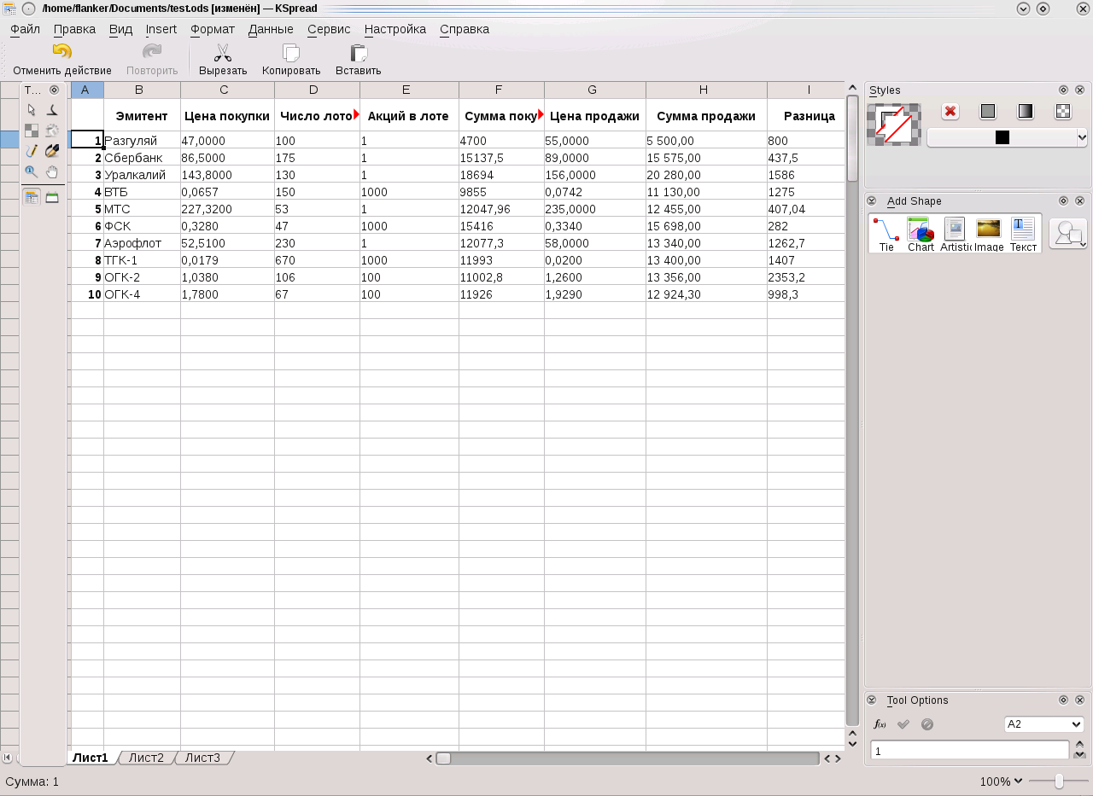The height and width of the screenshot is (796, 1093).
Task: Select the hand pan tool
Action: [52, 171]
